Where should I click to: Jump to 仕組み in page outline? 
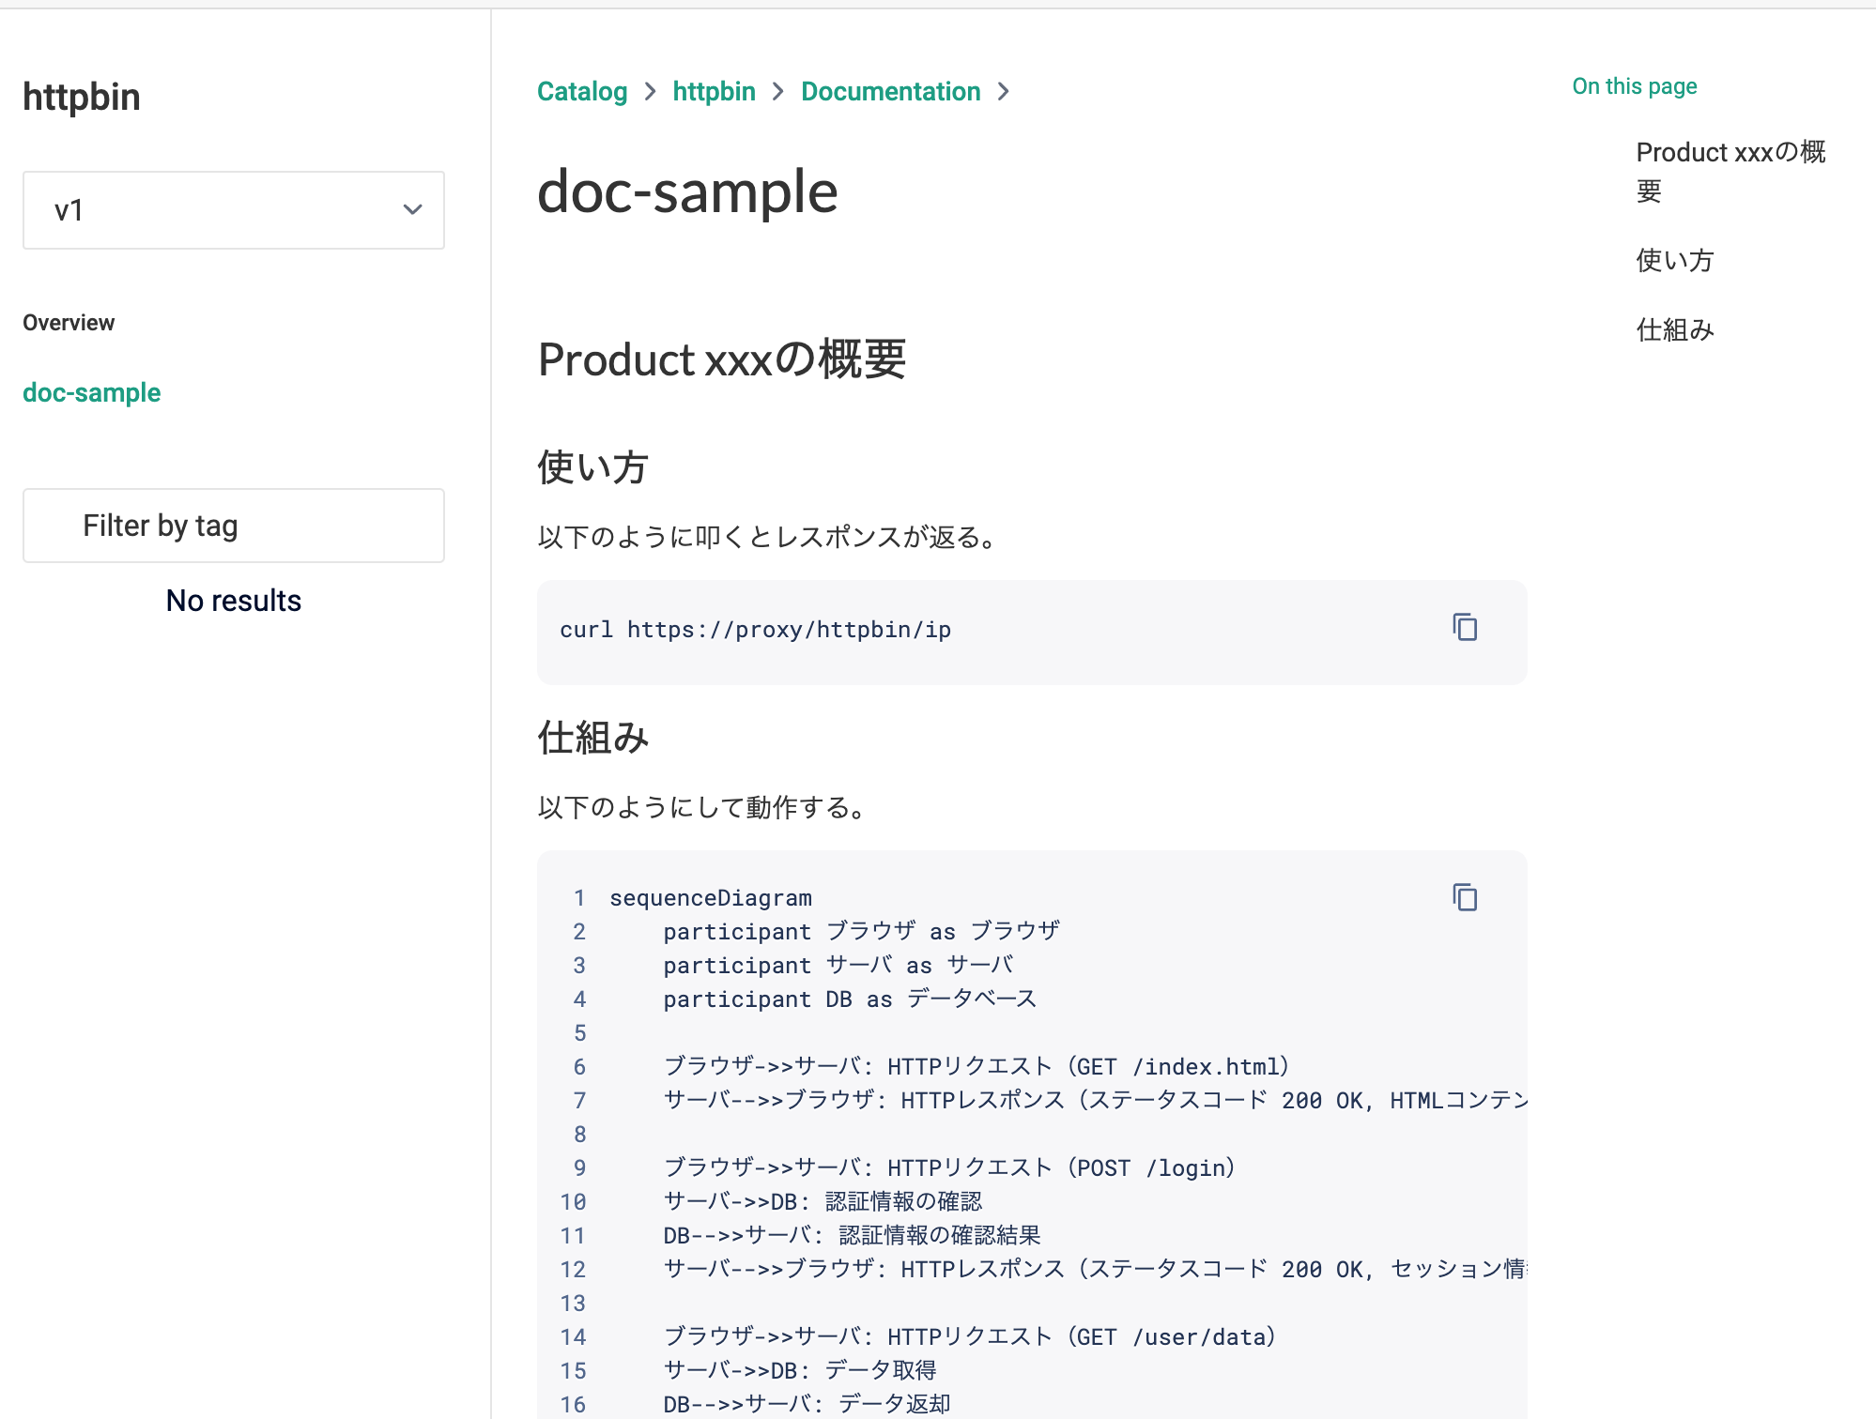pyautogui.click(x=1674, y=329)
